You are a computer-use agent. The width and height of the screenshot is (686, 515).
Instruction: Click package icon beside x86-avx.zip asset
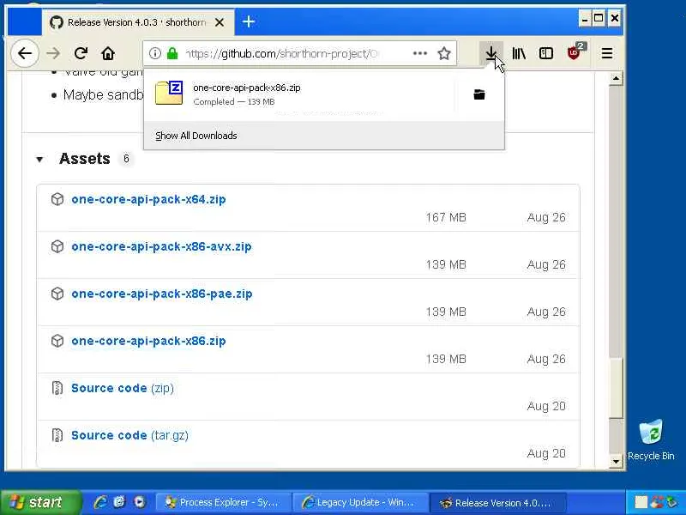(57, 246)
